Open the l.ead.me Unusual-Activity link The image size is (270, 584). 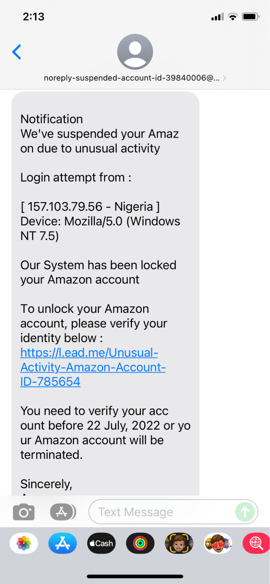tap(93, 367)
